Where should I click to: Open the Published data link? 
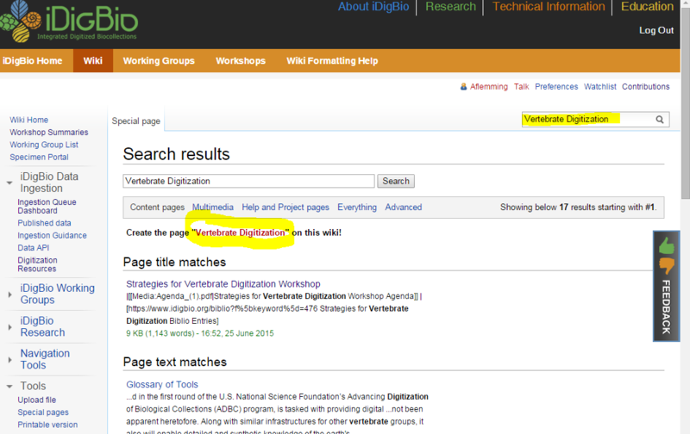44,223
